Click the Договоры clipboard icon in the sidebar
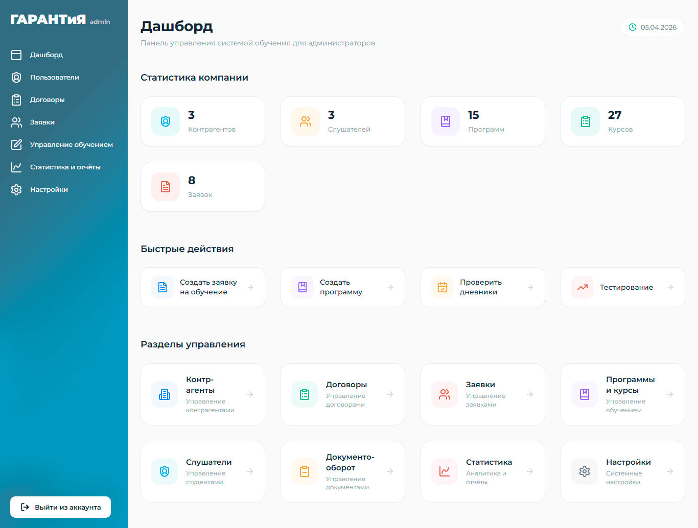 16,99
